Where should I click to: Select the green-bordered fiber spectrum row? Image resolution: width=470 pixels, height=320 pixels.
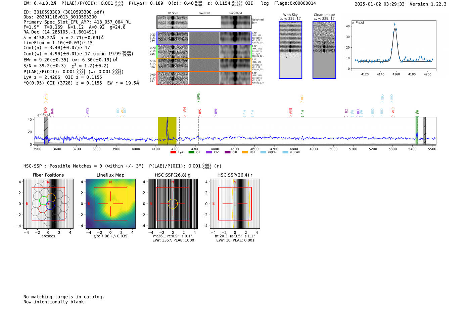point(204,52)
